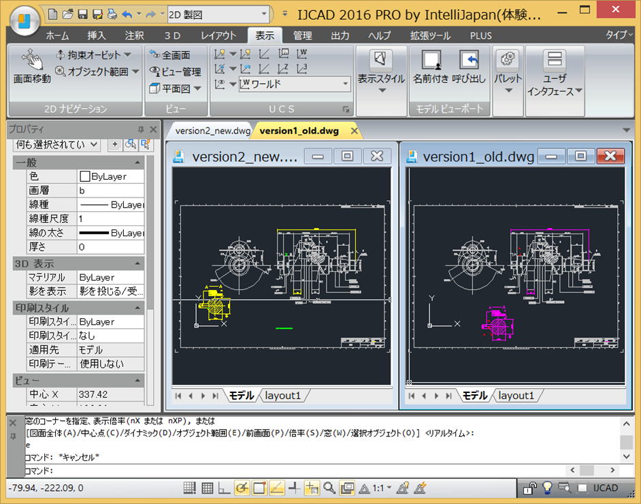Toggle ortho mode in status bar

(224, 488)
